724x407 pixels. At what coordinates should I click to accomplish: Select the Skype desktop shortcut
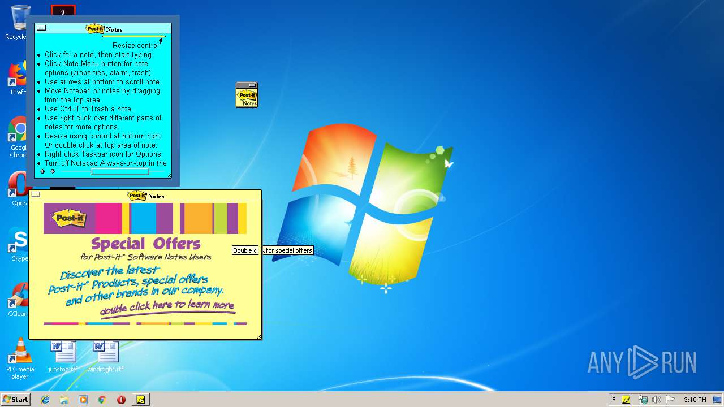19,244
